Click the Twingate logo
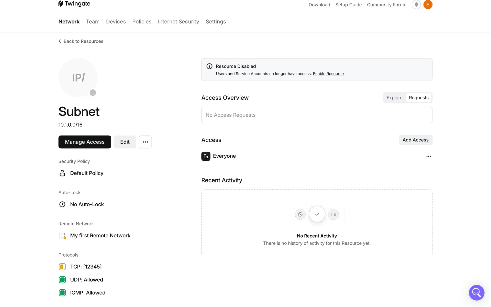Screen dimensions: 491x307 click(74, 4)
